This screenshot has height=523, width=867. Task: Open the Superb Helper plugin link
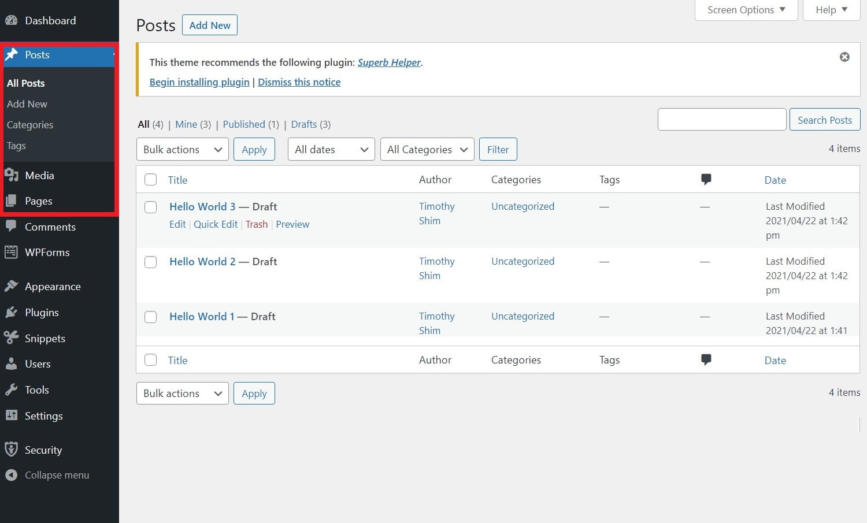click(389, 62)
